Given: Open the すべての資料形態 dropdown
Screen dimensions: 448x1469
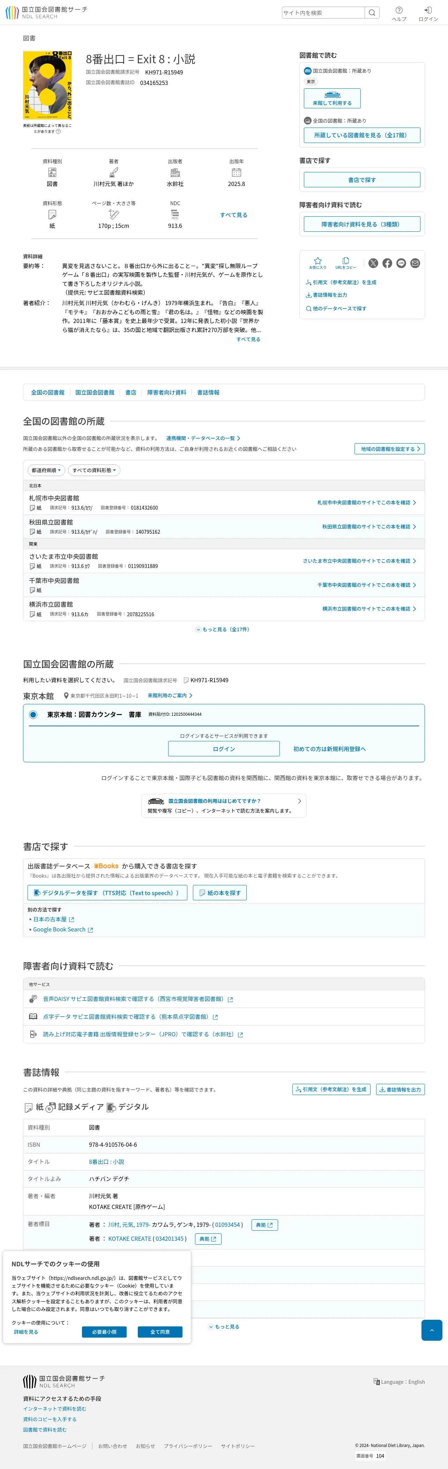Looking at the screenshot, I should tap(94, 470).
